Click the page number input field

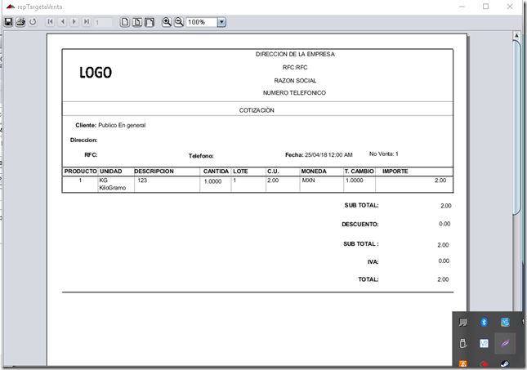(x=104, y=22)
